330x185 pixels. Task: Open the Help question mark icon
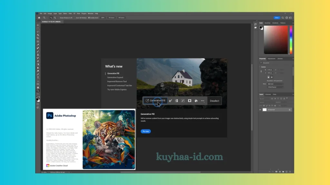pos(286,18)
